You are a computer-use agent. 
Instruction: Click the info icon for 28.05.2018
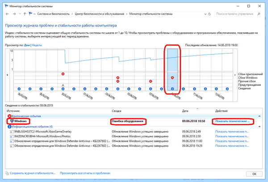click(x=41, y=89)
